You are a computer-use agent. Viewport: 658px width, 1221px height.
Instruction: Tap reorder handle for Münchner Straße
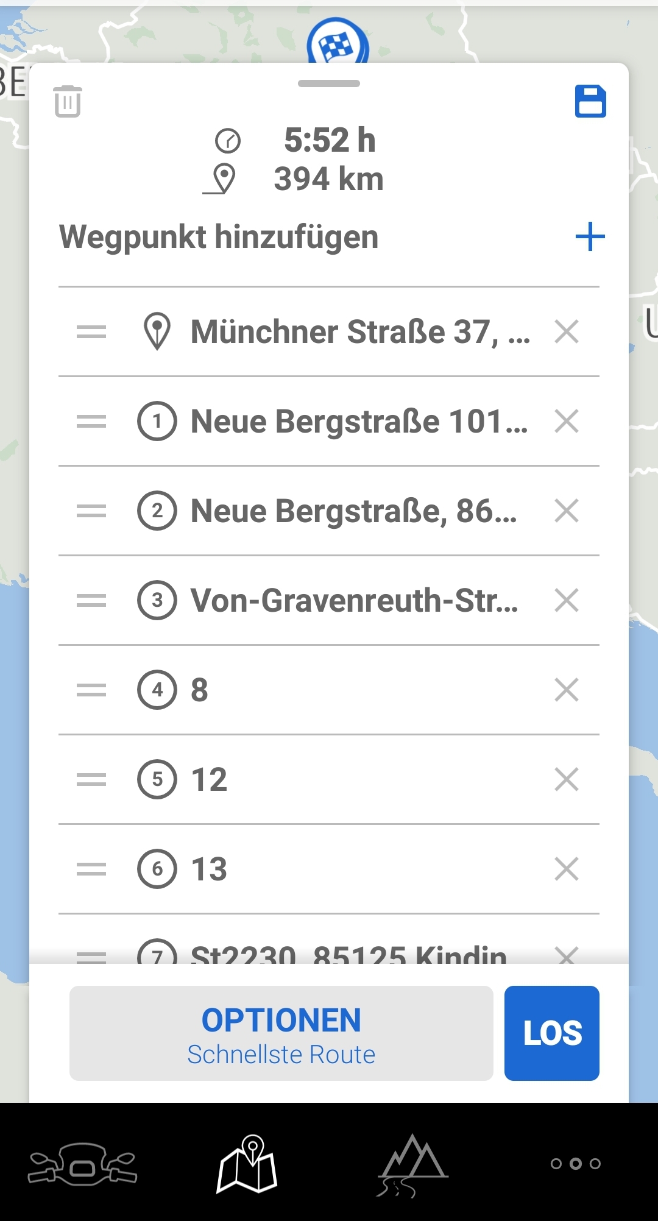click(x=91, y=332)
